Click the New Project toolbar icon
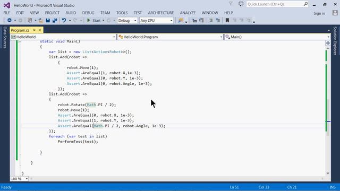Screen dimensions: 340x191 [x=30, y=20]
